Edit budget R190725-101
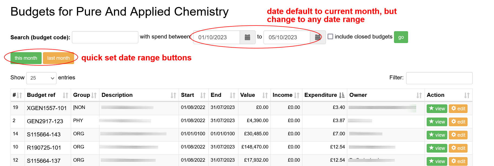The width and height of the screenshot is (494, 166). pyautogui.click(x=458, y=148)
